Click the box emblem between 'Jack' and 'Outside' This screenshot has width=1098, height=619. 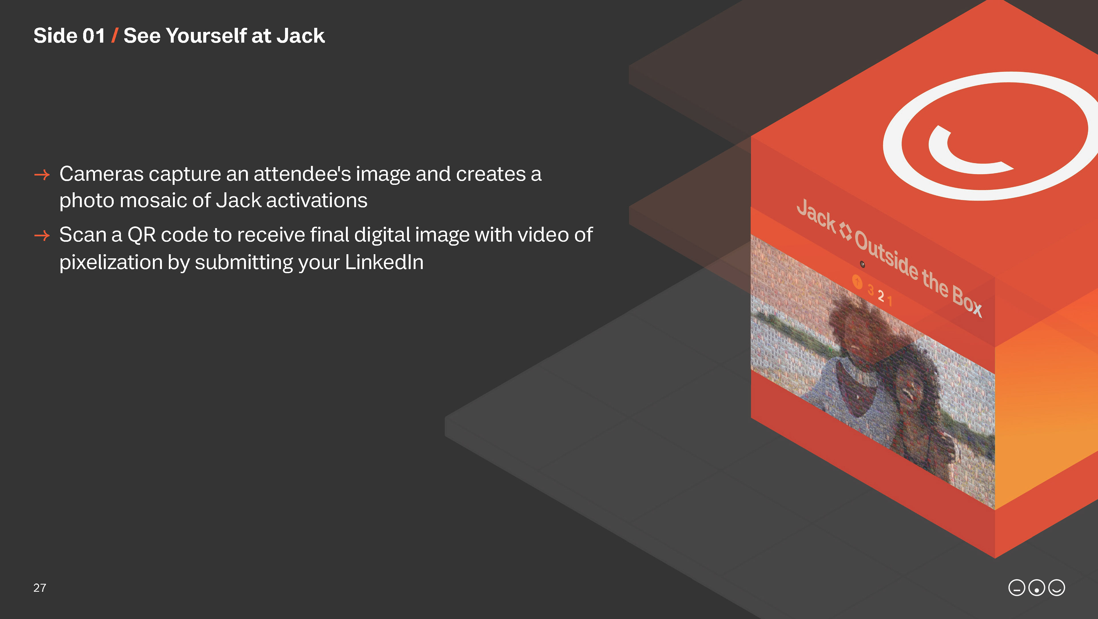click(846, 231)
